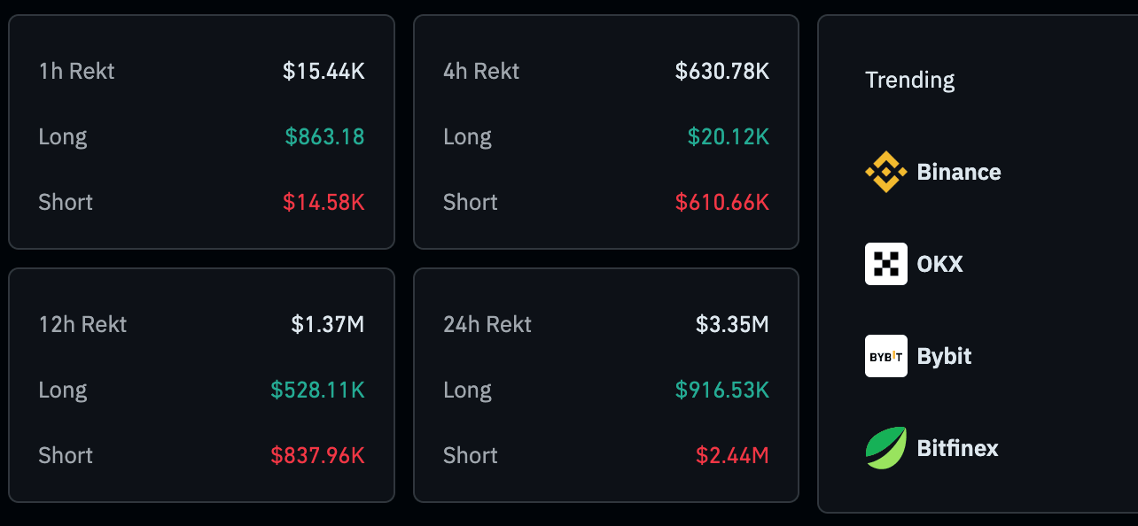Select the Bitfinex trending entry
The image size is (1138, 526).
pyautogui.click(x=957, y=448)
